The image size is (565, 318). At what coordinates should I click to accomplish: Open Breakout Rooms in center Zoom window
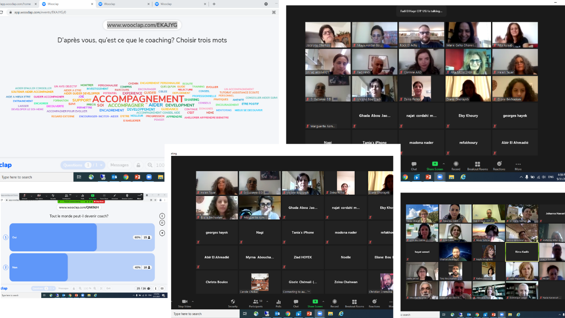pyautogui.click(x=354, y=303)
